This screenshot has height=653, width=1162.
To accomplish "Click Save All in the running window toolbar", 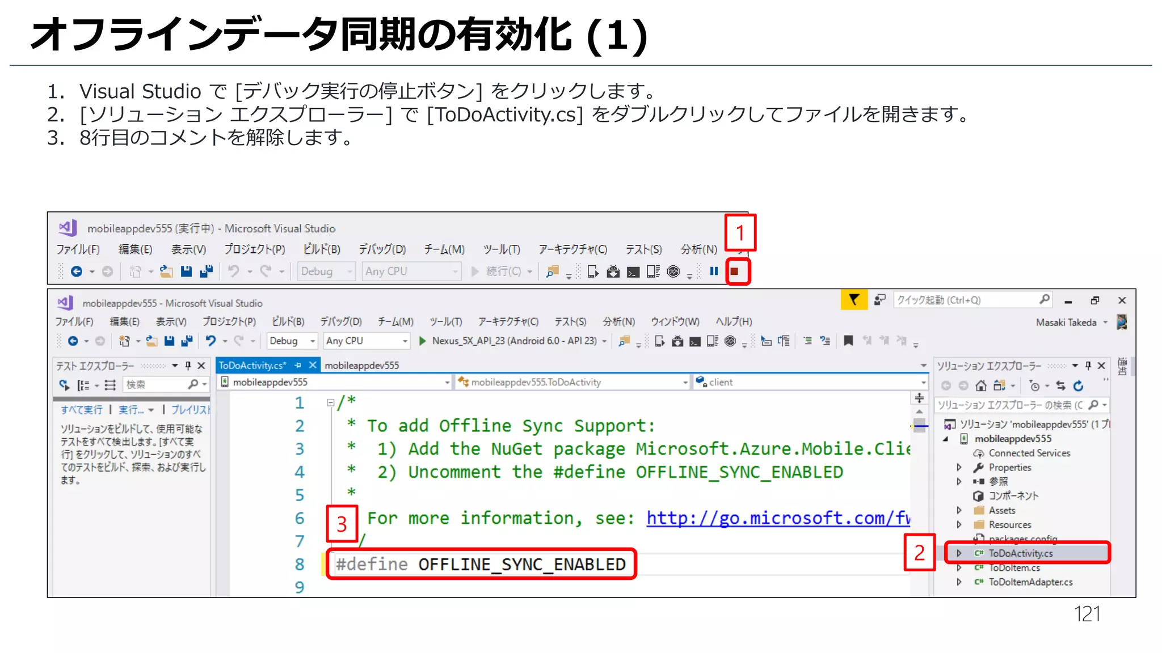I will click(206, 272).
